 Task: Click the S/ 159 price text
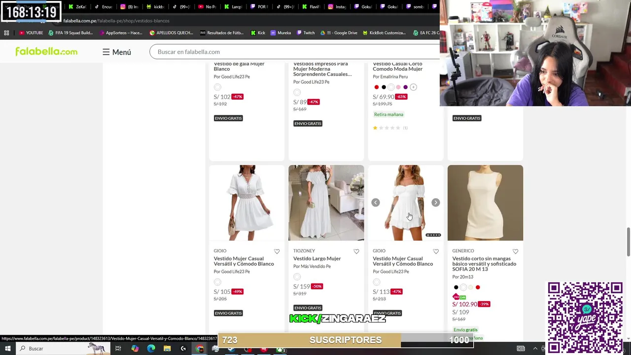click(x=302, y=286)
